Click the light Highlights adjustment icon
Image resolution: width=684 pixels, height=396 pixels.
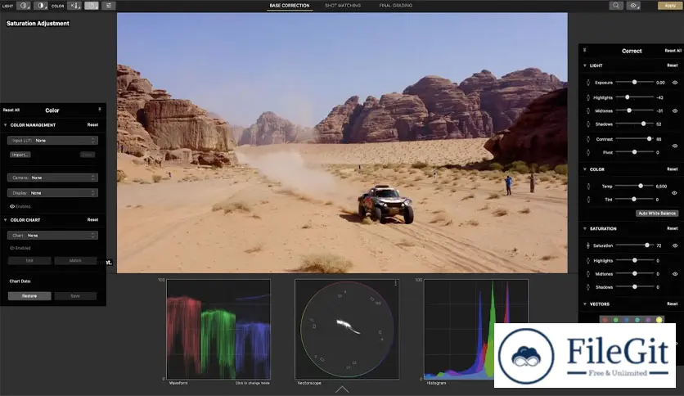click(x=588, y=97)
